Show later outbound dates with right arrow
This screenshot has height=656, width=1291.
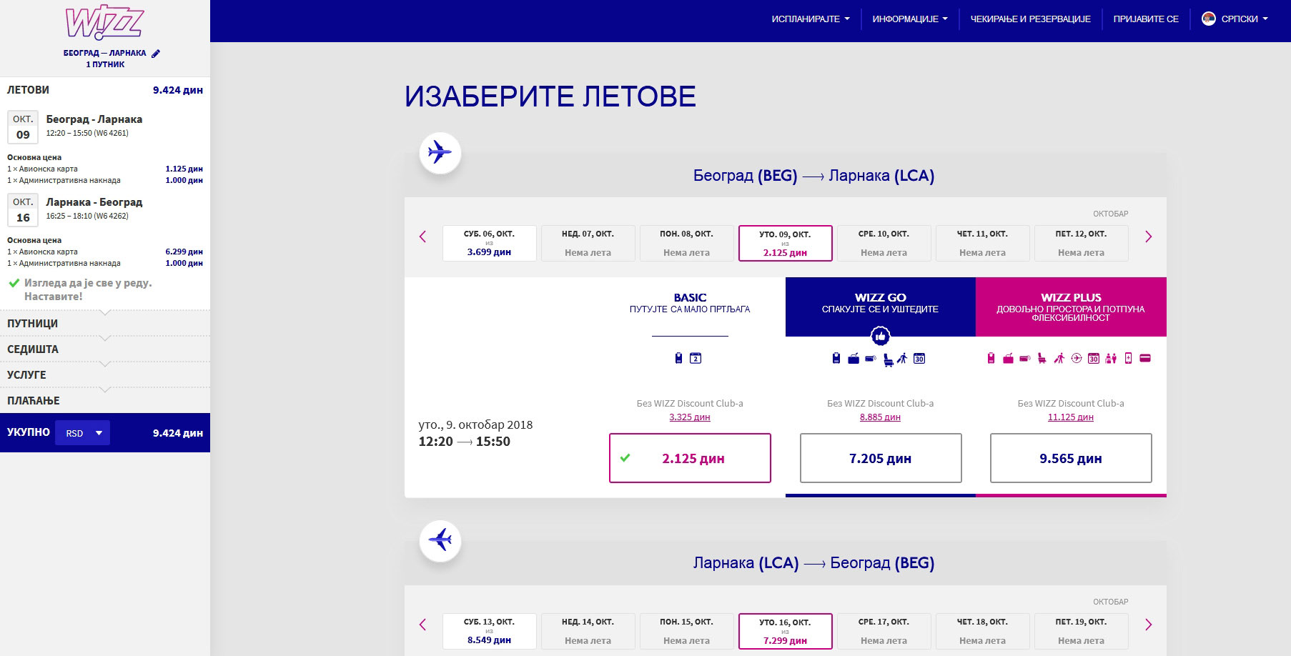click(x=1148, y=237)
